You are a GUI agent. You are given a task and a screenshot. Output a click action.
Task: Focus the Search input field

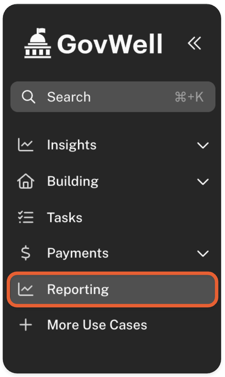pyautogui.click(x=106, y=97)
